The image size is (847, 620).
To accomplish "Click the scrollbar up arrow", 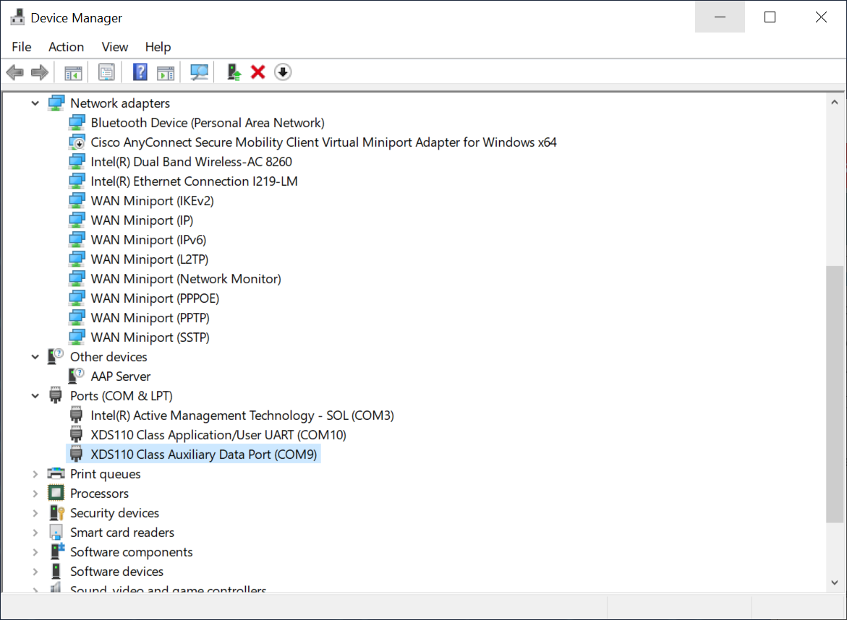I will tap(835, 102).
